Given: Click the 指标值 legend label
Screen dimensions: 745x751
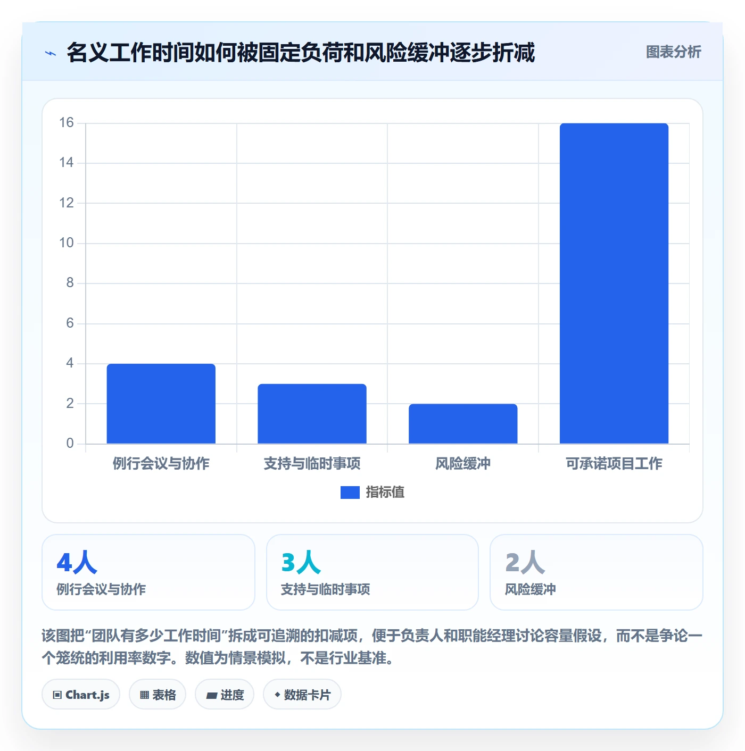Looking at the screenshot, I should pos(385,493).
